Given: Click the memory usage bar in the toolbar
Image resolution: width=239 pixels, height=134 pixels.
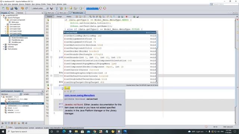Looking at the screenshot, I should pos(92,8).
